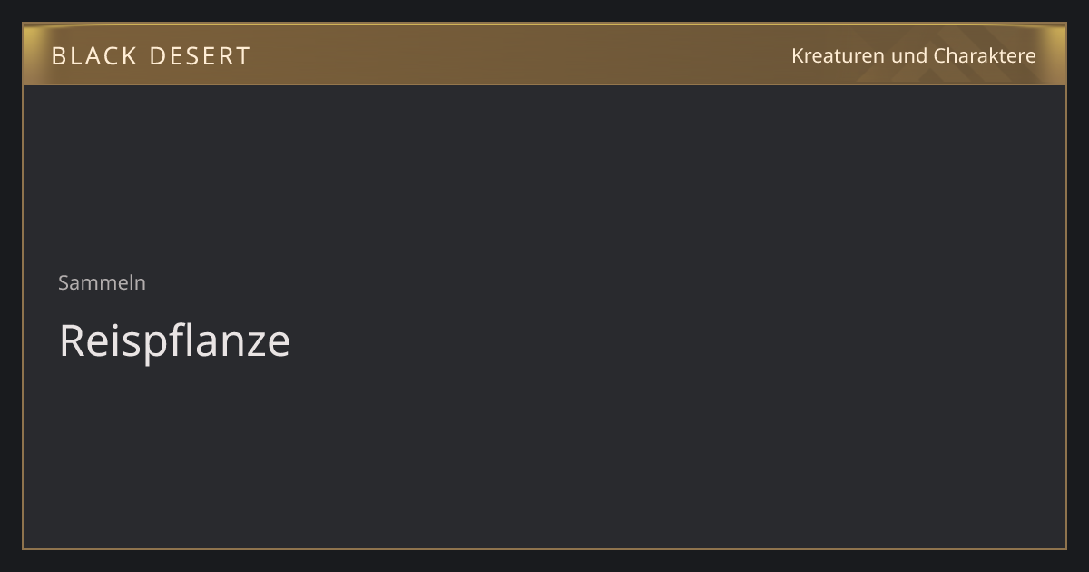
Task: Click the BLACK DESERT title text
Action: tap(151, 56)
